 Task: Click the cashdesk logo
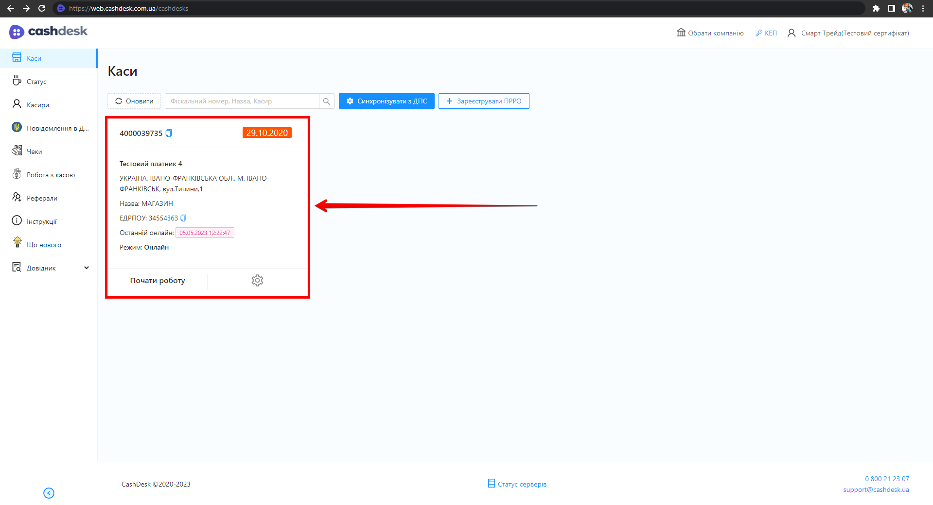48,32
